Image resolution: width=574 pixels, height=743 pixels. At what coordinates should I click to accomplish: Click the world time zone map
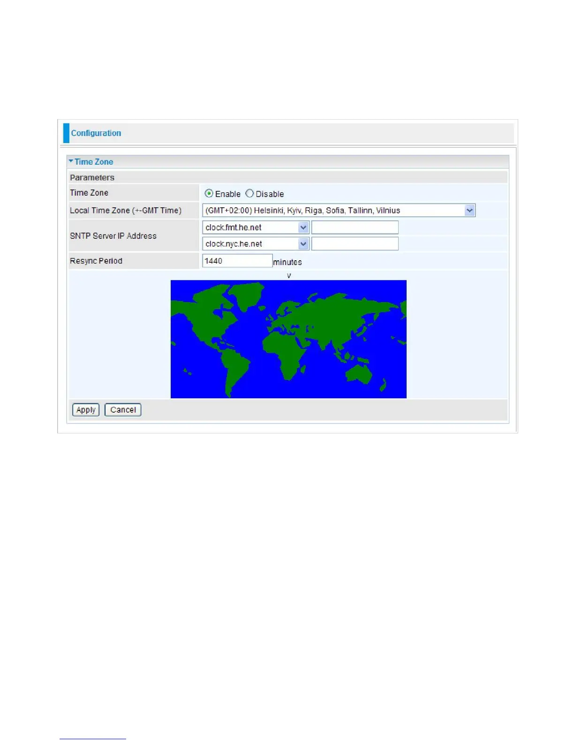pyautogui.click(x=288, y=339)
